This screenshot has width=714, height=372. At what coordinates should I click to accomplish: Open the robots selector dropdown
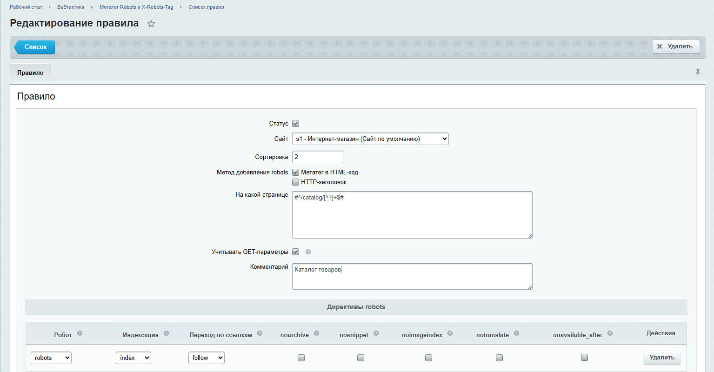coord(51,358)
